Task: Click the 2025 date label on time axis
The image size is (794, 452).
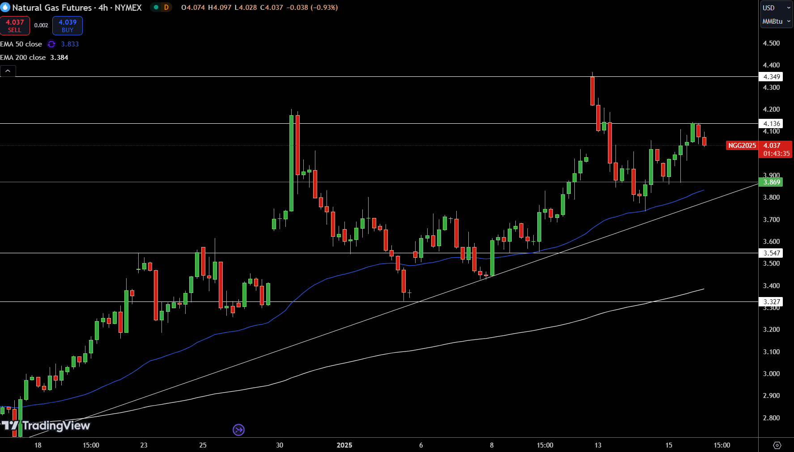Action: (x=344, y=445)
